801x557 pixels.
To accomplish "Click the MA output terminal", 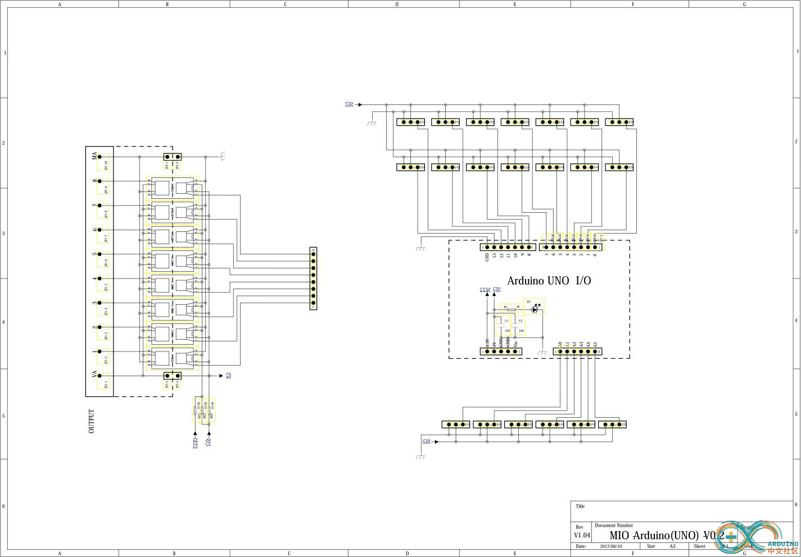I will tap(99, 157).
